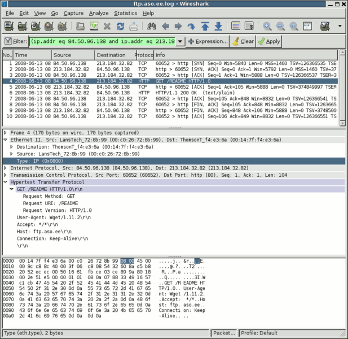
Task: Go forward in packet history arrow
Action: click(x=178, y=26)
